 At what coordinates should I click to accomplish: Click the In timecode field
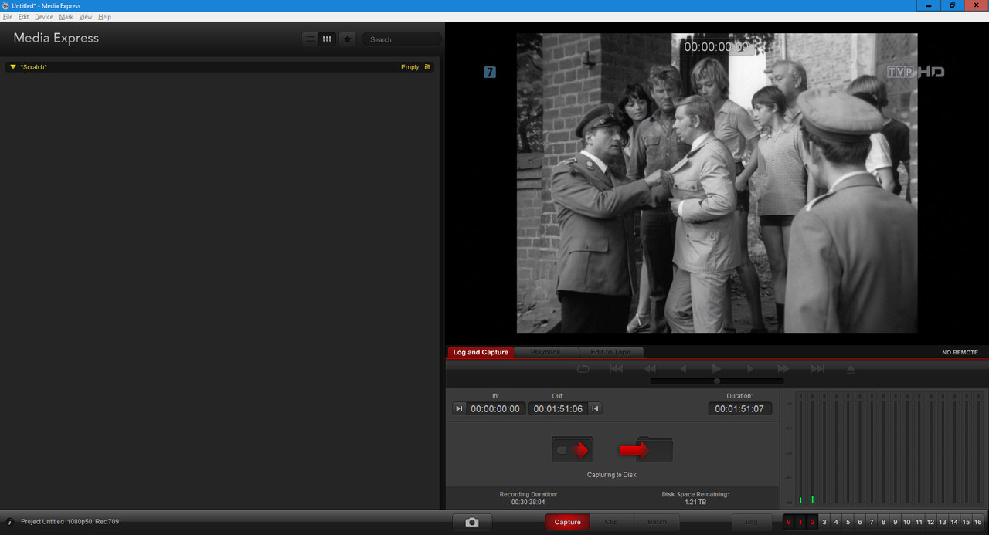point(495,408)
